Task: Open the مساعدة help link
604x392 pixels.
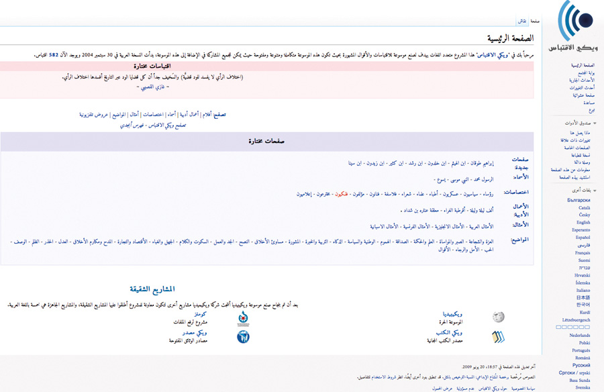Action: pos(589,103)
